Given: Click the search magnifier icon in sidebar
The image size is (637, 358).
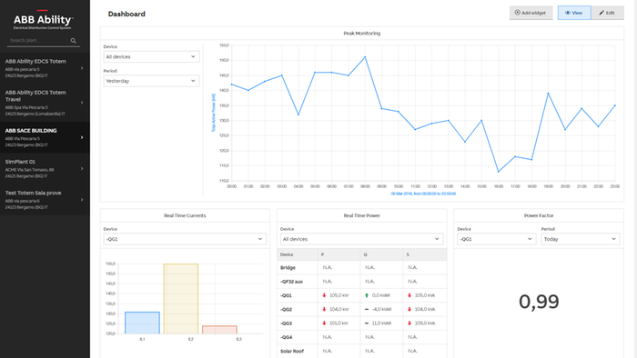Looking at the screenshot, I should click(74, 41).
